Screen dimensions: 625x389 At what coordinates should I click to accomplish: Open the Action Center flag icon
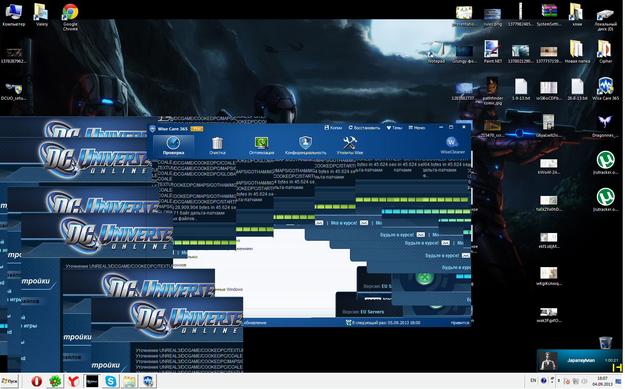point(566,381)
